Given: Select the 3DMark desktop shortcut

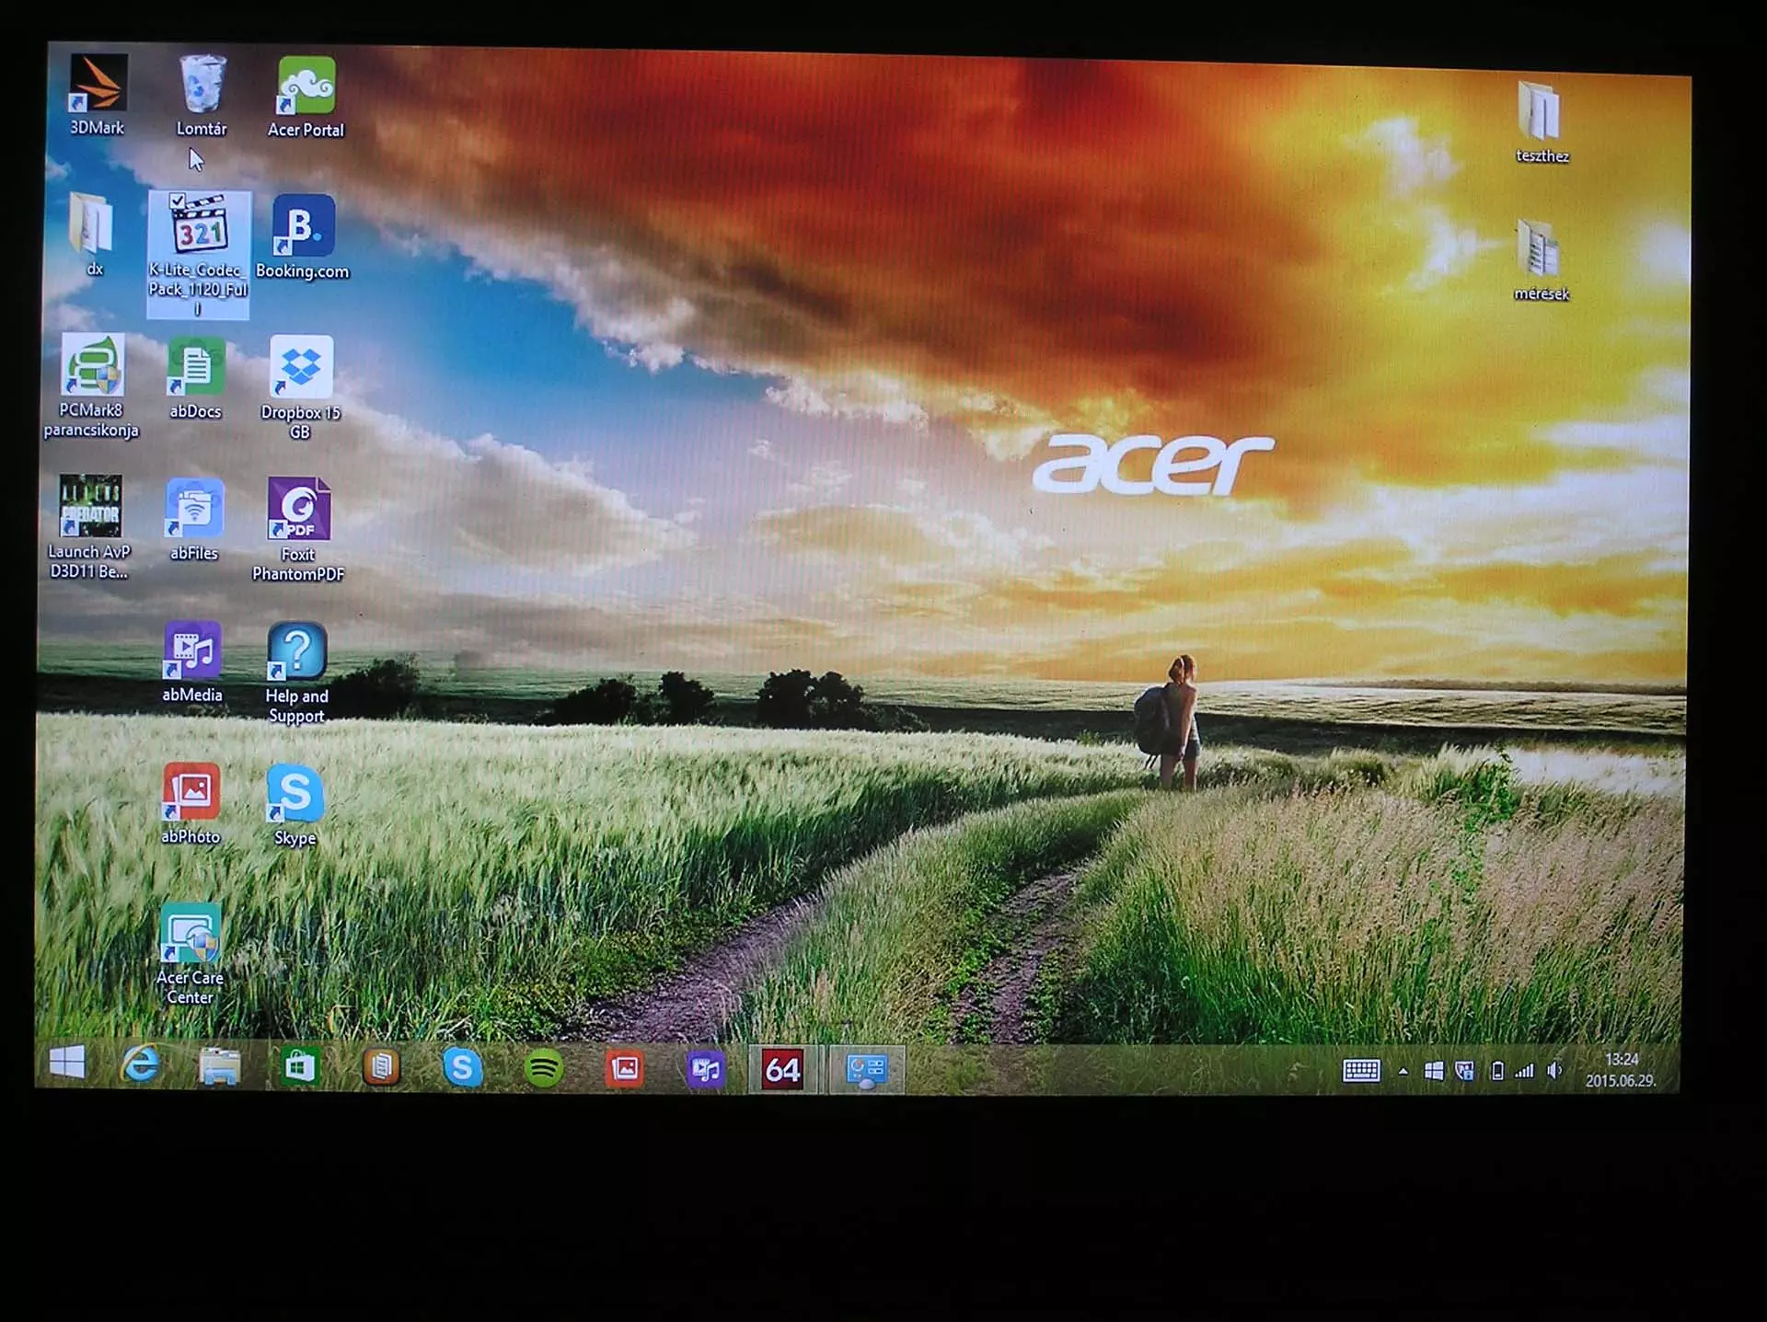Looking at the screenshot, I should [98, 95].
